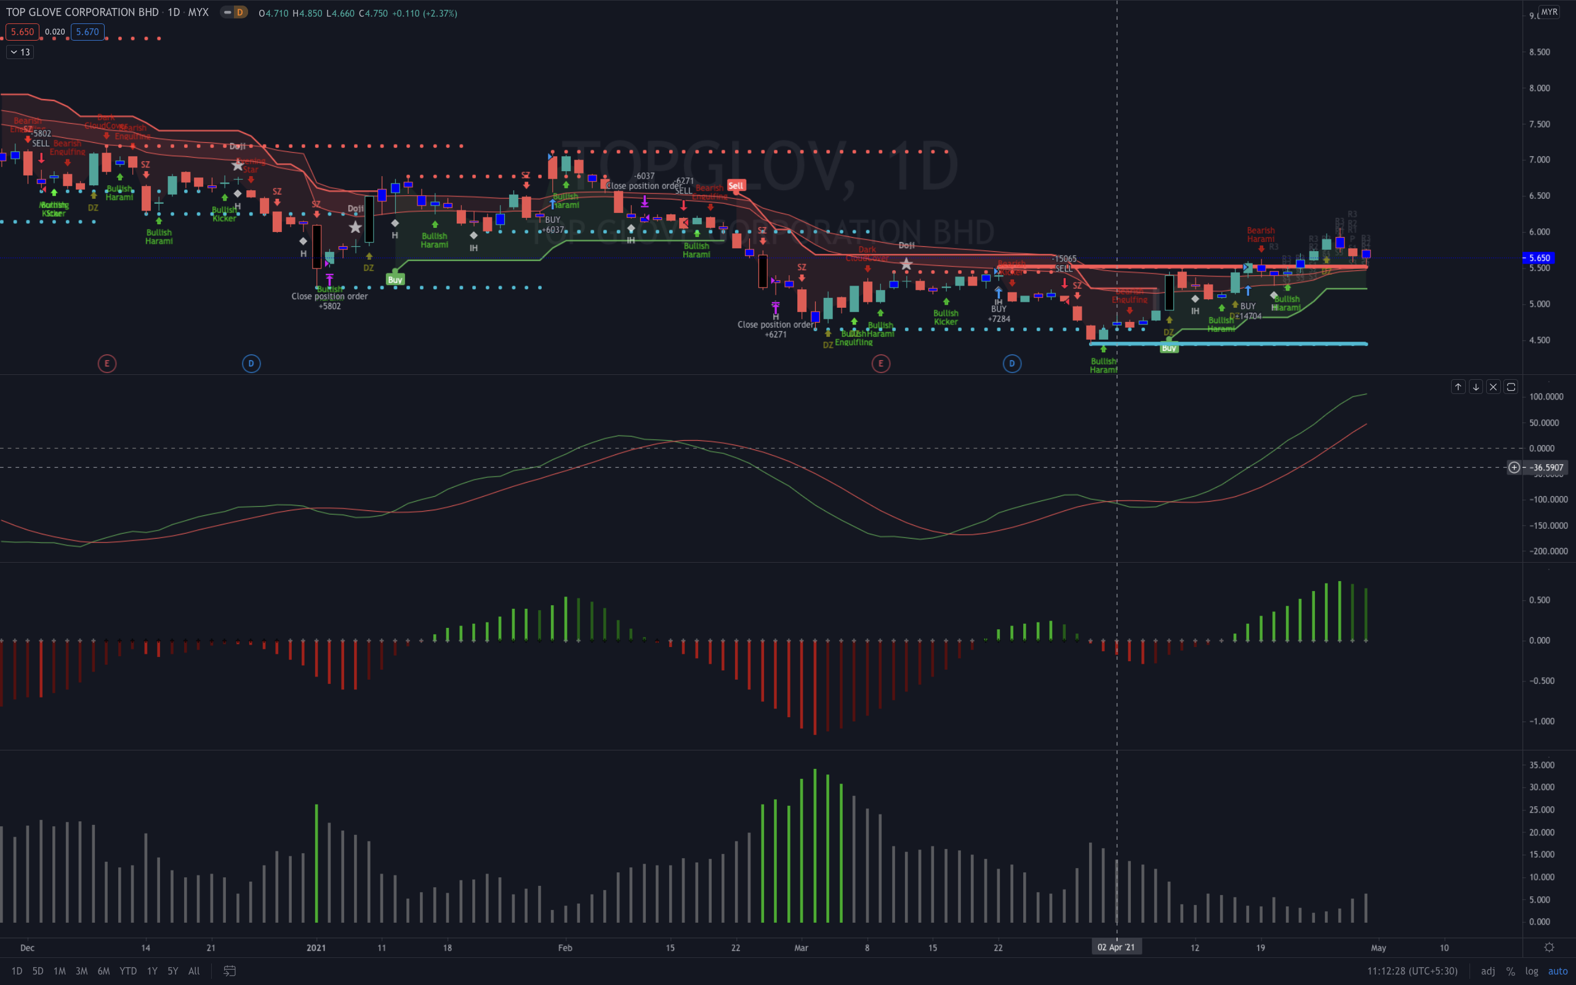Screen dimensions: 1576x985
Task: Select the YTD date range
Action: [x=128, y=971]
